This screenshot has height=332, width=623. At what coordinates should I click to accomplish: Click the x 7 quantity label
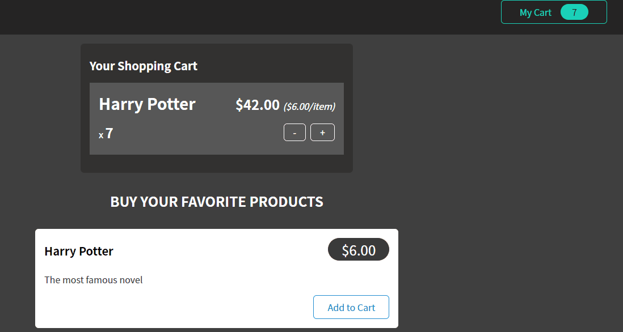pyautogui.click(x=106, y=134)
